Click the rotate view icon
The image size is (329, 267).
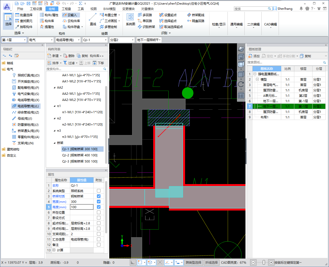click(241, 84)
